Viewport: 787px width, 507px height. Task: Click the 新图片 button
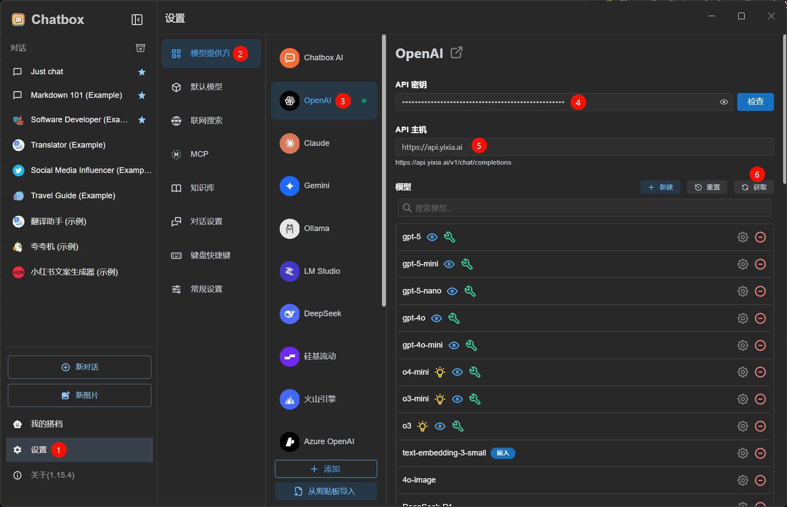pos(79,395)
